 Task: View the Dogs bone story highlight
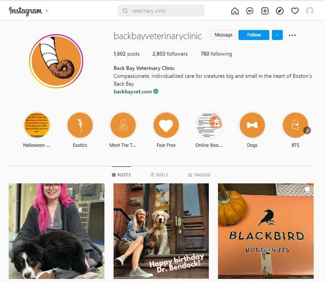coord(252,125)
